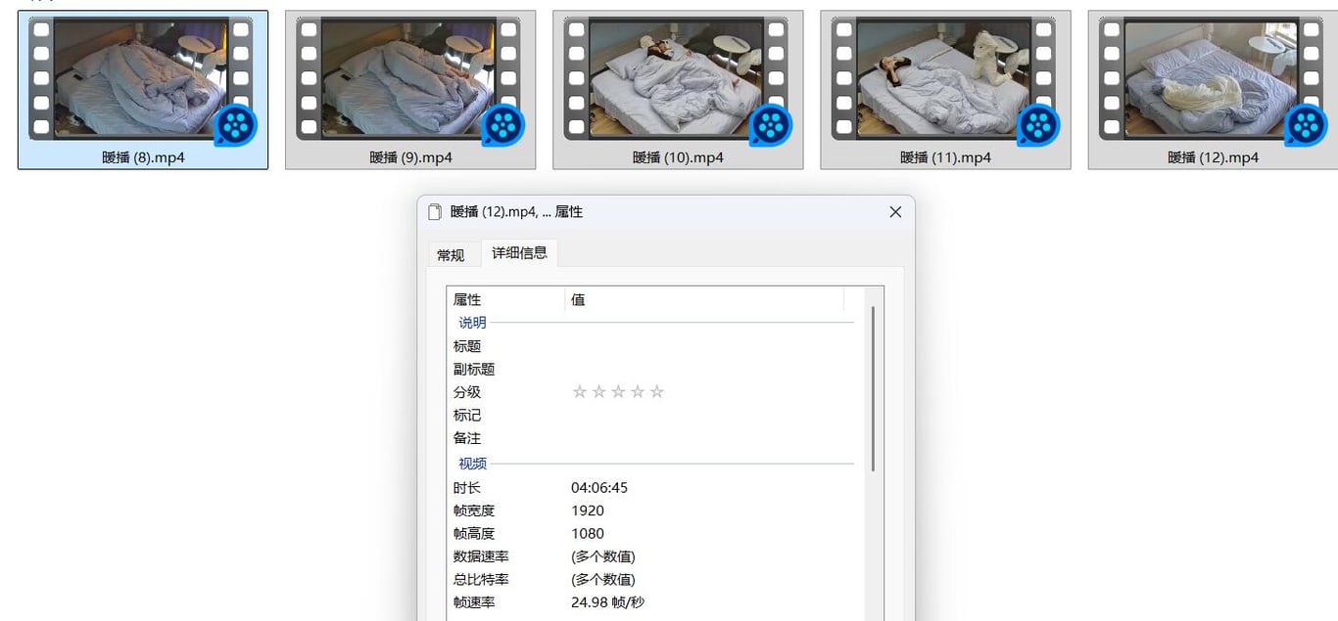The width and height of the screenshot is (1338, 621).
Task: Click the 视频 section heading
Action: coord(472,464)
